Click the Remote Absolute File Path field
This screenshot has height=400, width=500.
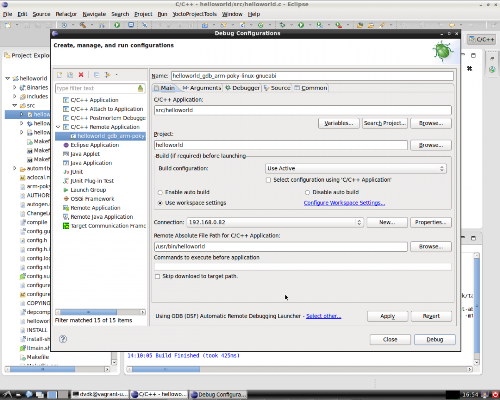pos(280,247)
